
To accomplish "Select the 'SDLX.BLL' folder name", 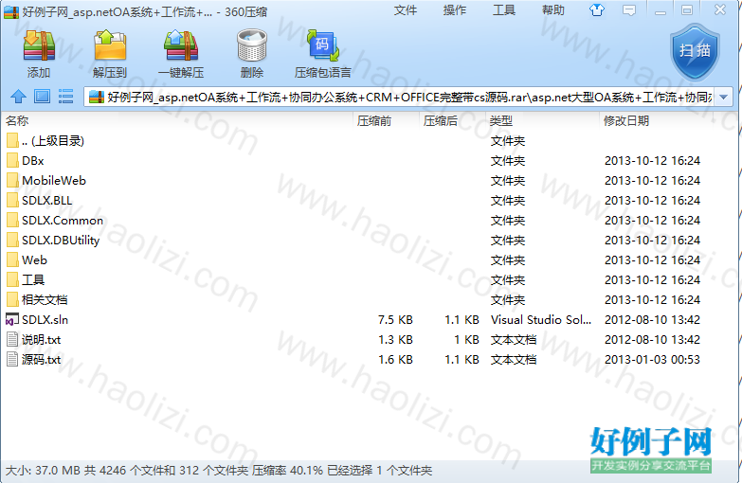I will pos(46,200).
